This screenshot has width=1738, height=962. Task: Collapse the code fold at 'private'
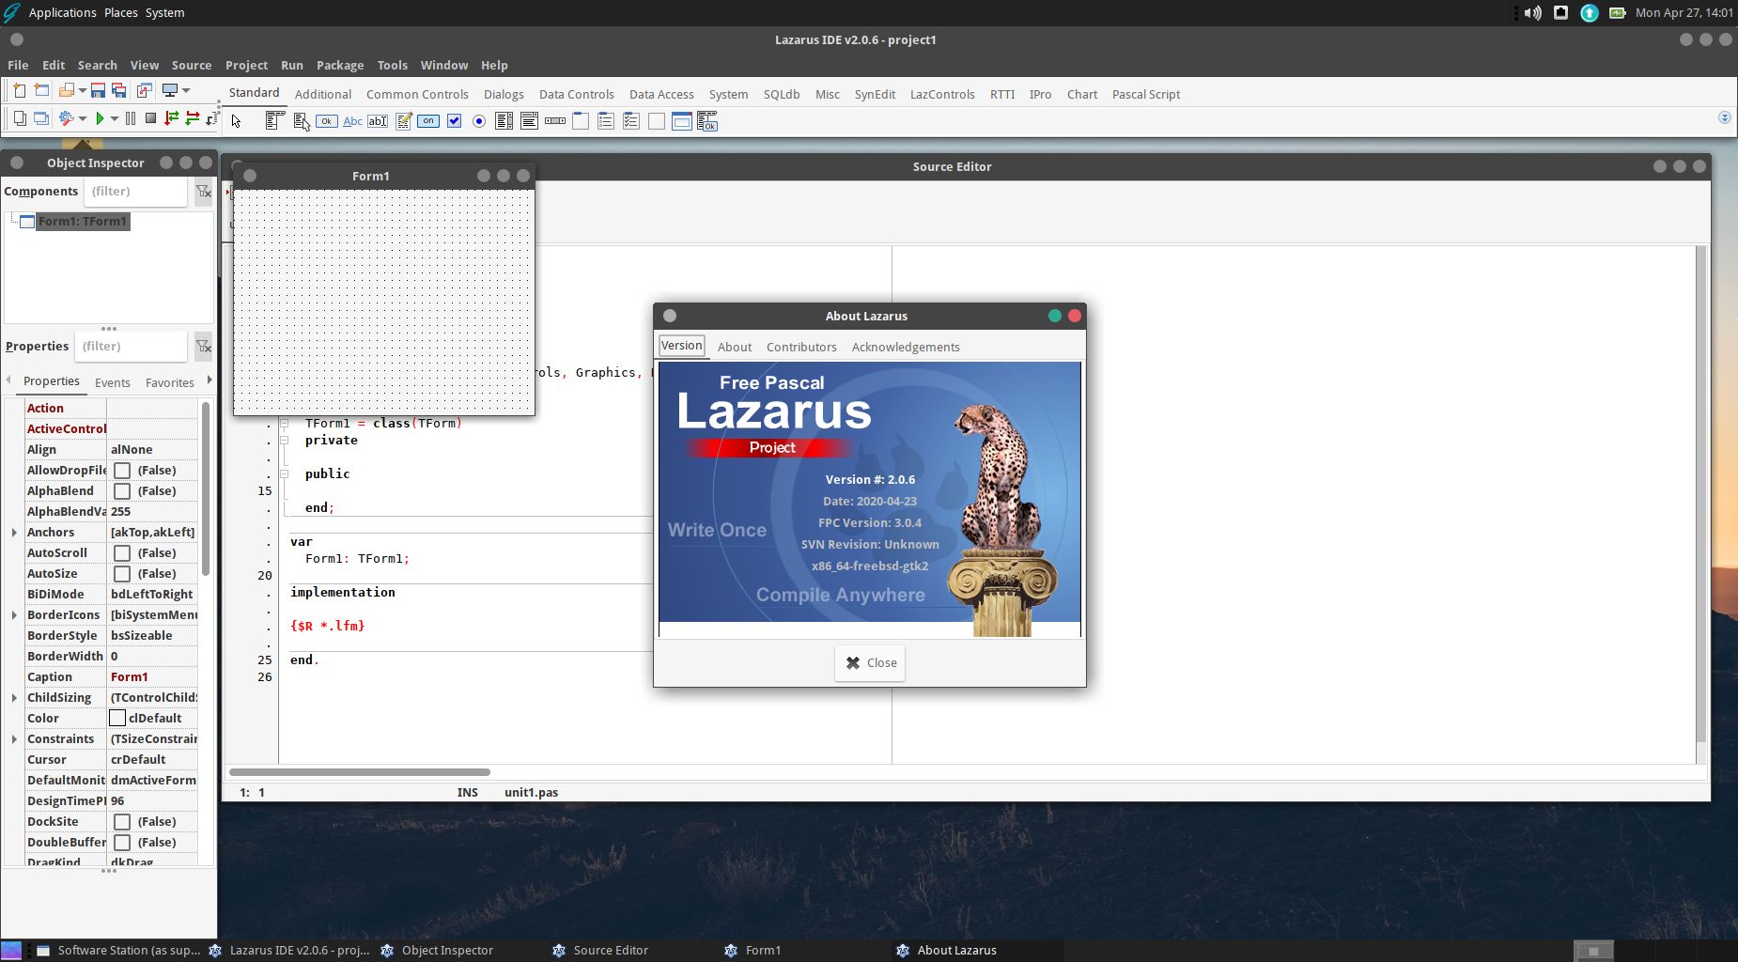tap(284, 440)
